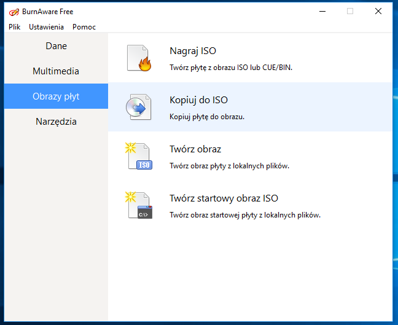
Task: Open the Plik menu
Action: click(15, 27)
